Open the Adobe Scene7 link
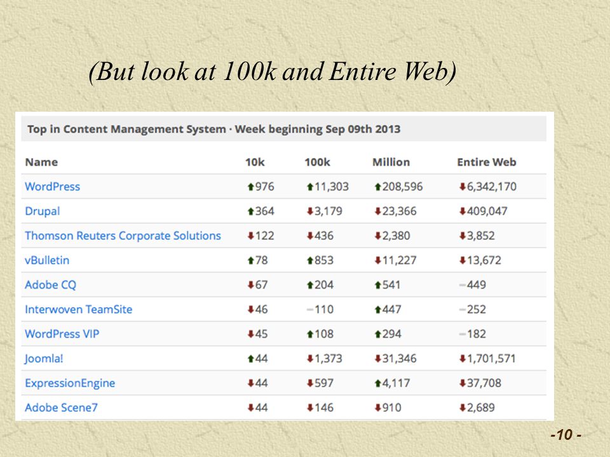Image resolution: width=610 pixels, height=457 pixels. click(61, 407)
